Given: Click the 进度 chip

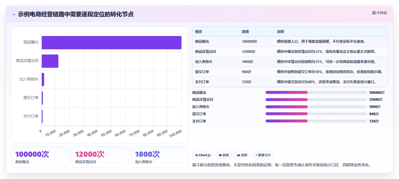Looking at the screenshot, I should tap(242, 155).
